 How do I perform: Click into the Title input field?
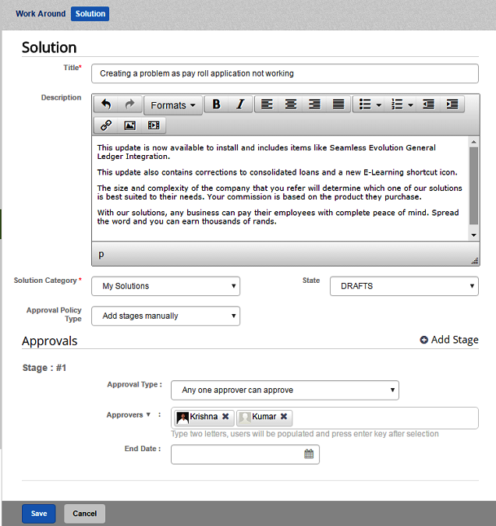click(285, 73)
